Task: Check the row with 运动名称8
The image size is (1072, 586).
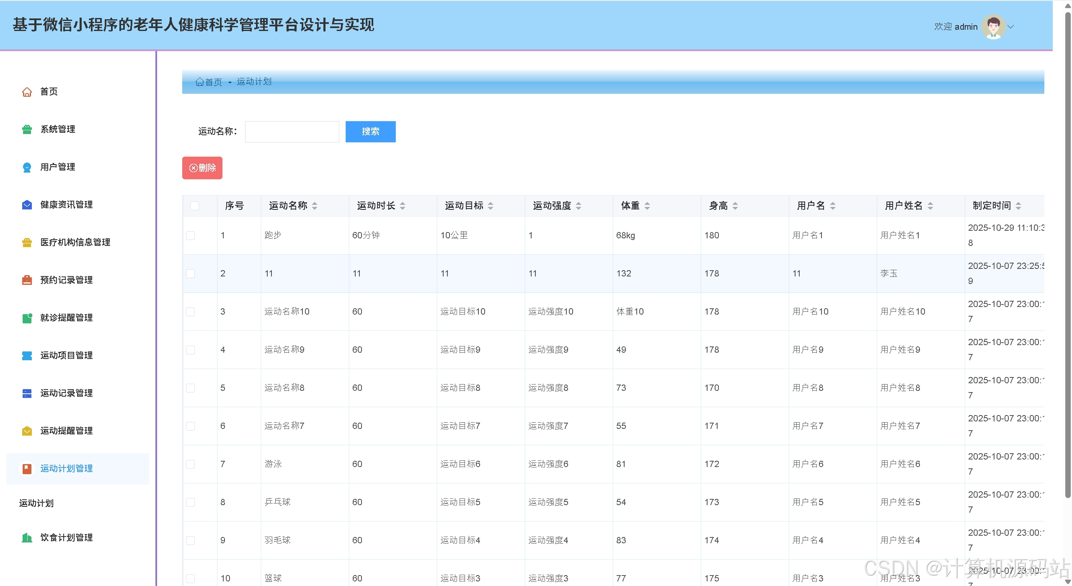Action: tap(191, 388)
